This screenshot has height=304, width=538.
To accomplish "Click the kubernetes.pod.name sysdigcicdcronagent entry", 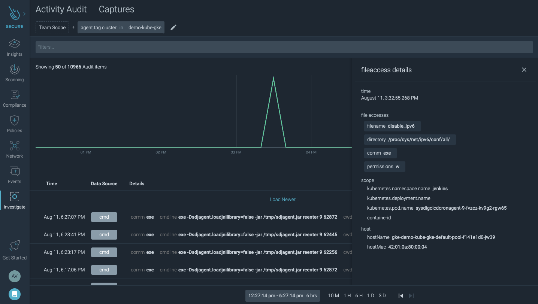I will pyautogui.click(x=437, y=208).
